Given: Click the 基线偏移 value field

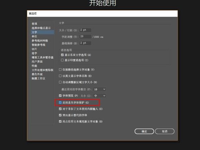Looking at the screenshot, I should 85,43.
